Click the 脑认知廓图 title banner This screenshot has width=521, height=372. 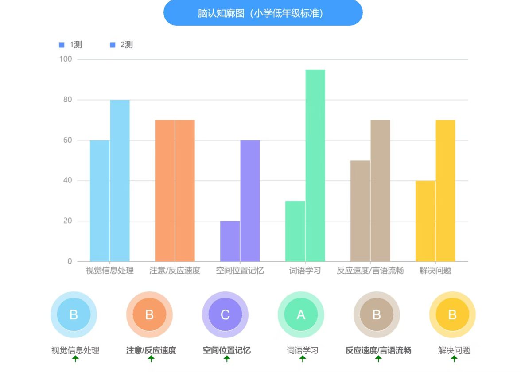263,13
